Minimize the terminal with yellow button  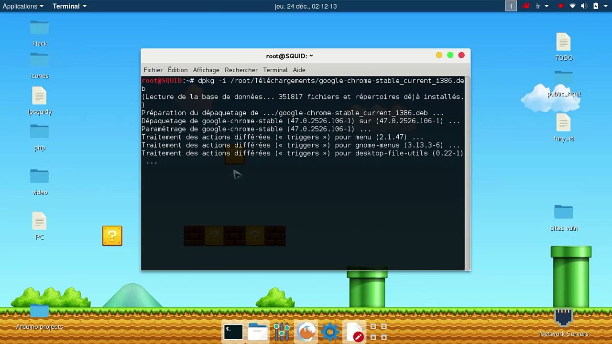[439, 55]
